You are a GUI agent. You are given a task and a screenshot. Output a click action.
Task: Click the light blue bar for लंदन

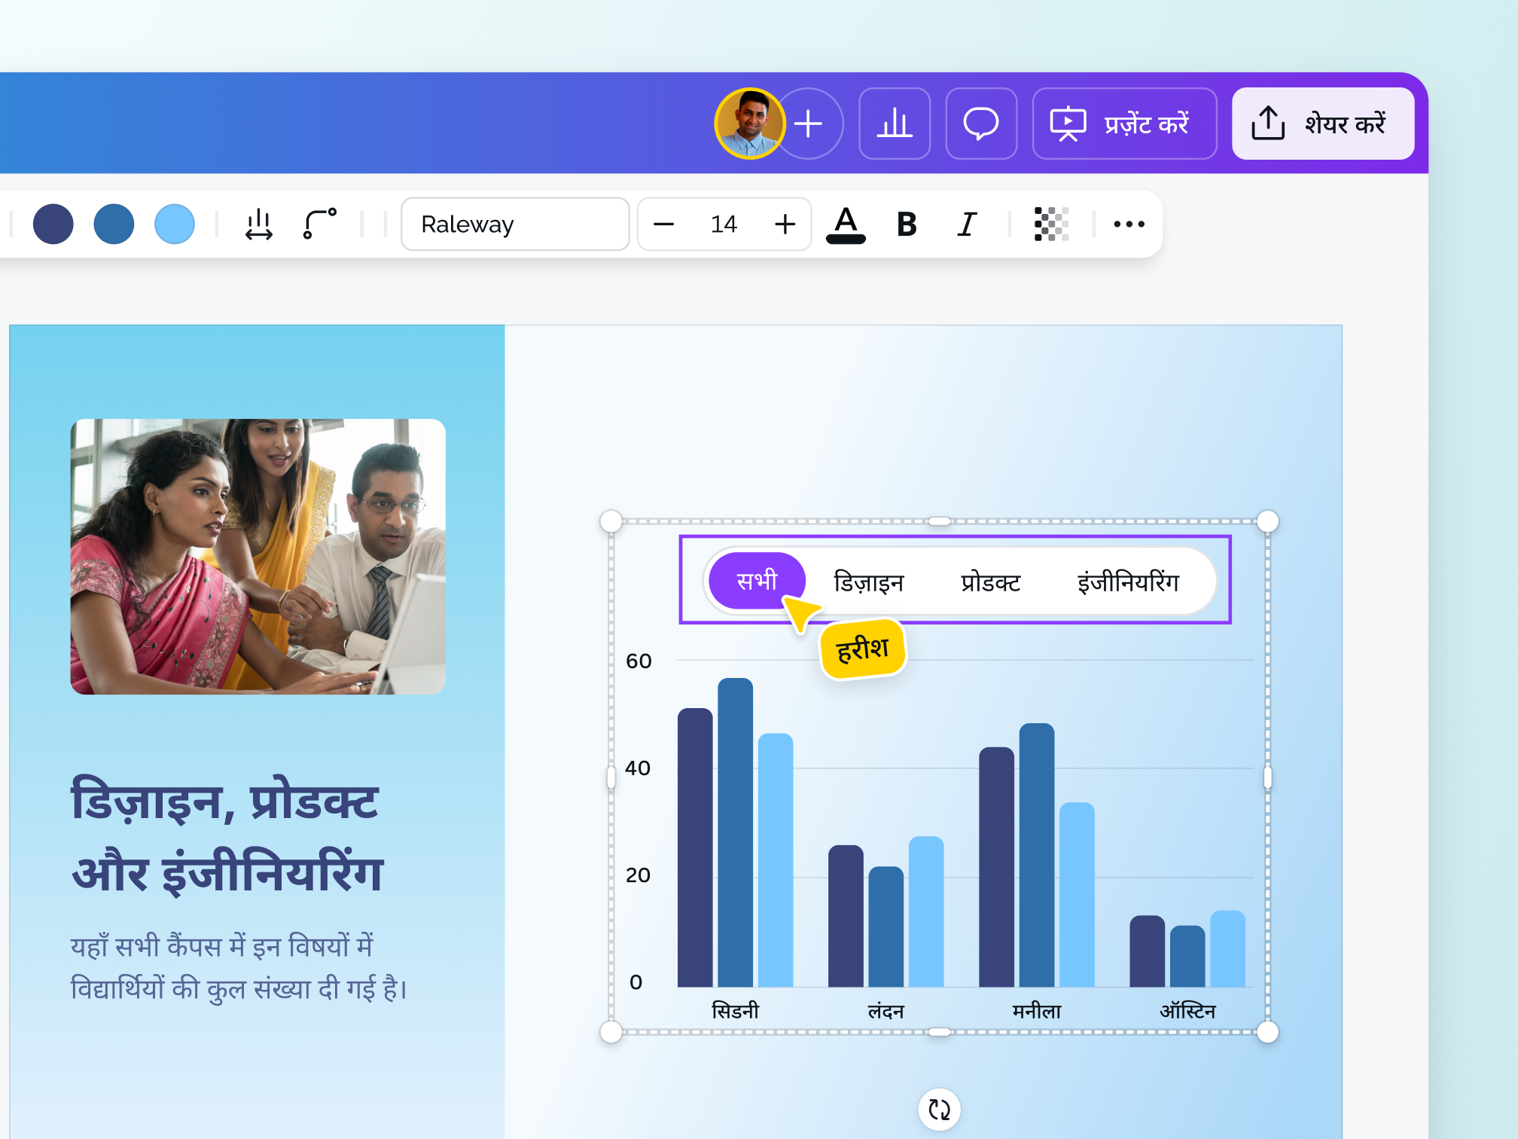(x=926, y=912)
